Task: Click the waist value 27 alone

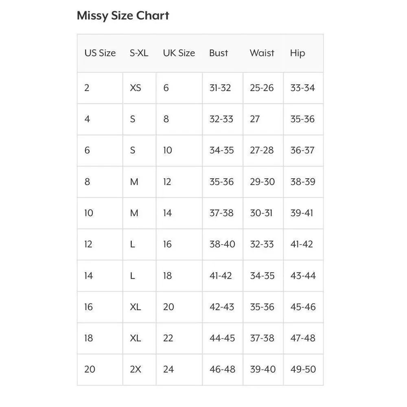Action: point(255,119)
